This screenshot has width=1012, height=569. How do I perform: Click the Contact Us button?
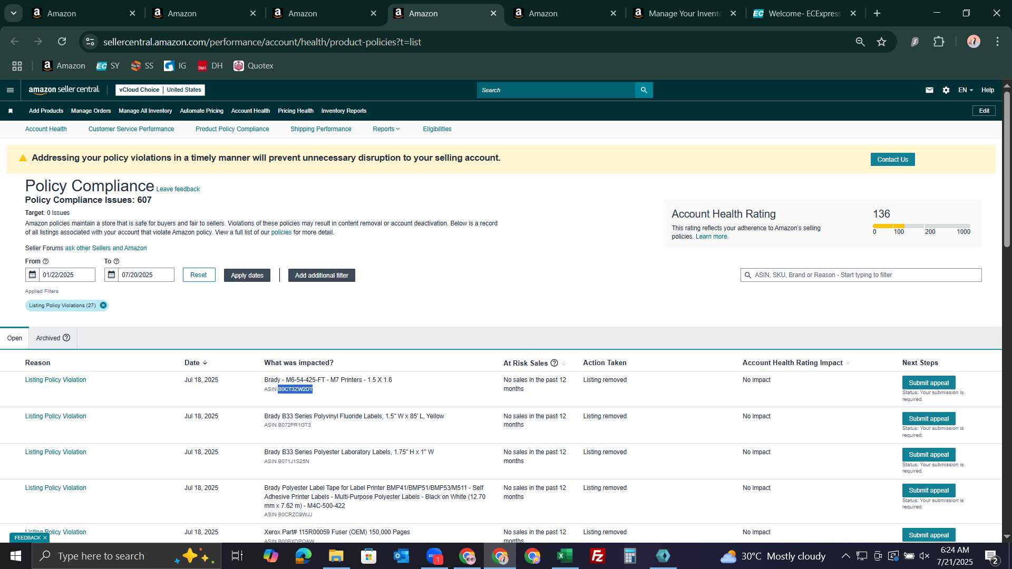pos(892,160)
